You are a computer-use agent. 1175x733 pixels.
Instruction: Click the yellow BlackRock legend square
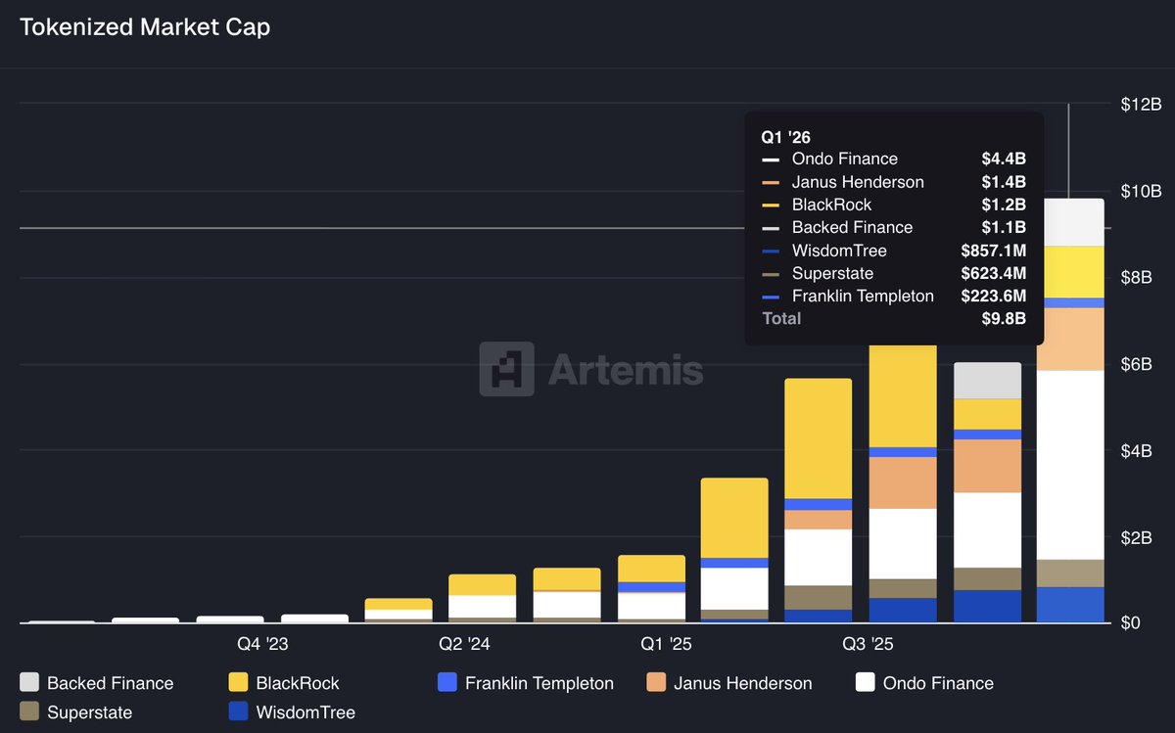click(x=238, y=683)
